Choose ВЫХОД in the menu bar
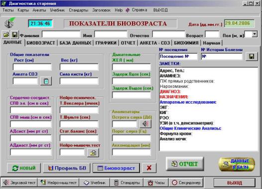Screen dimensions: 262x189 pos(160,10)
